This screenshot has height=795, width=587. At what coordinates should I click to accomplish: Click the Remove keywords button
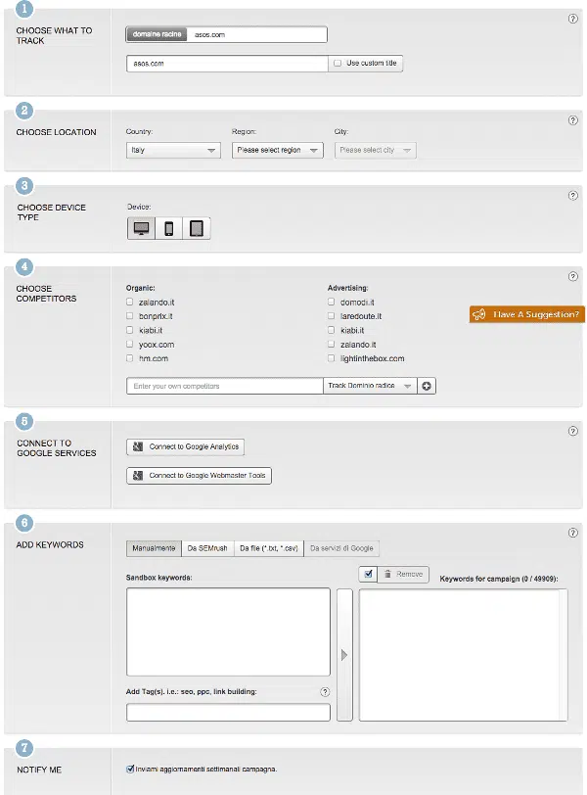tap(403, 575)
